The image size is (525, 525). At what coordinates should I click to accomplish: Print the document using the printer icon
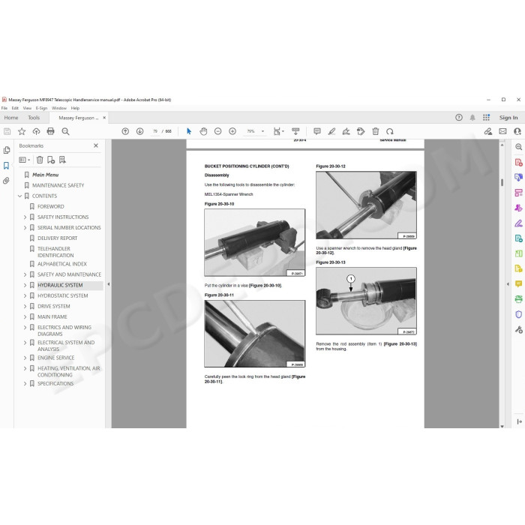pyautogui.click(x=50, y=131)
